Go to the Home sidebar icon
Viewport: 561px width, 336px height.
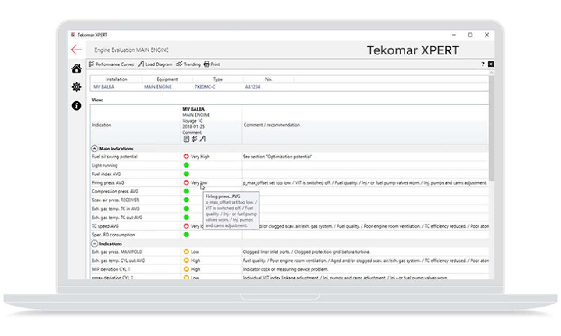tap(76, 69)
